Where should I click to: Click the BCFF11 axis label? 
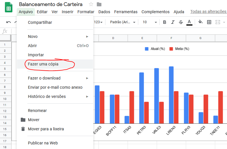pyautogui.click(x=111, y=131)
